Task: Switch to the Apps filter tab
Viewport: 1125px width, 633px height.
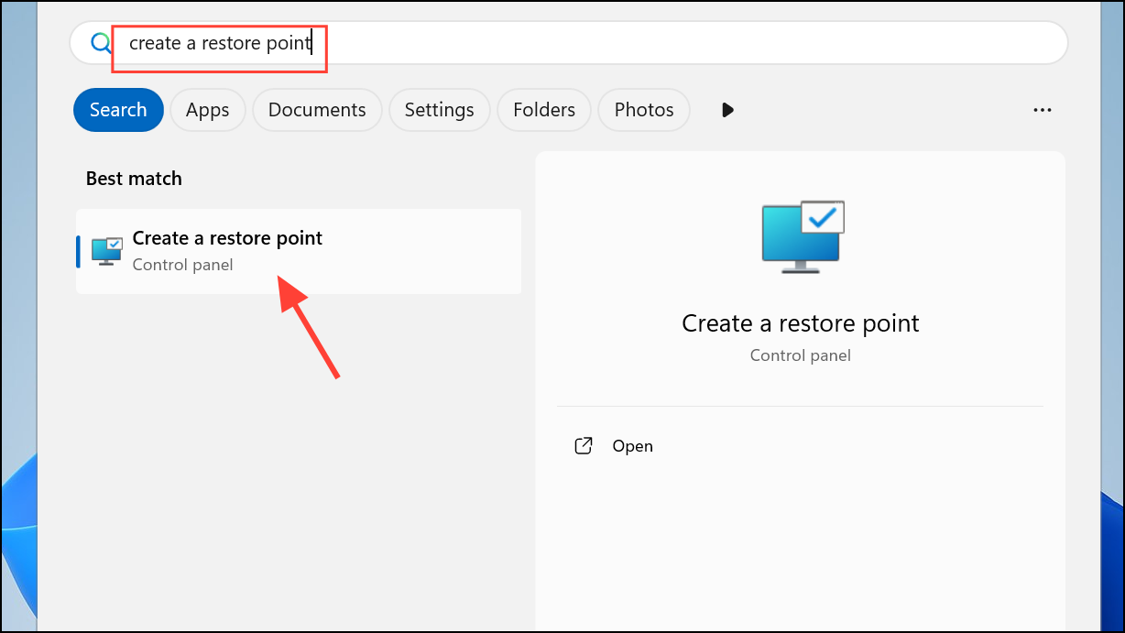Action: click(x=207, y=110)
